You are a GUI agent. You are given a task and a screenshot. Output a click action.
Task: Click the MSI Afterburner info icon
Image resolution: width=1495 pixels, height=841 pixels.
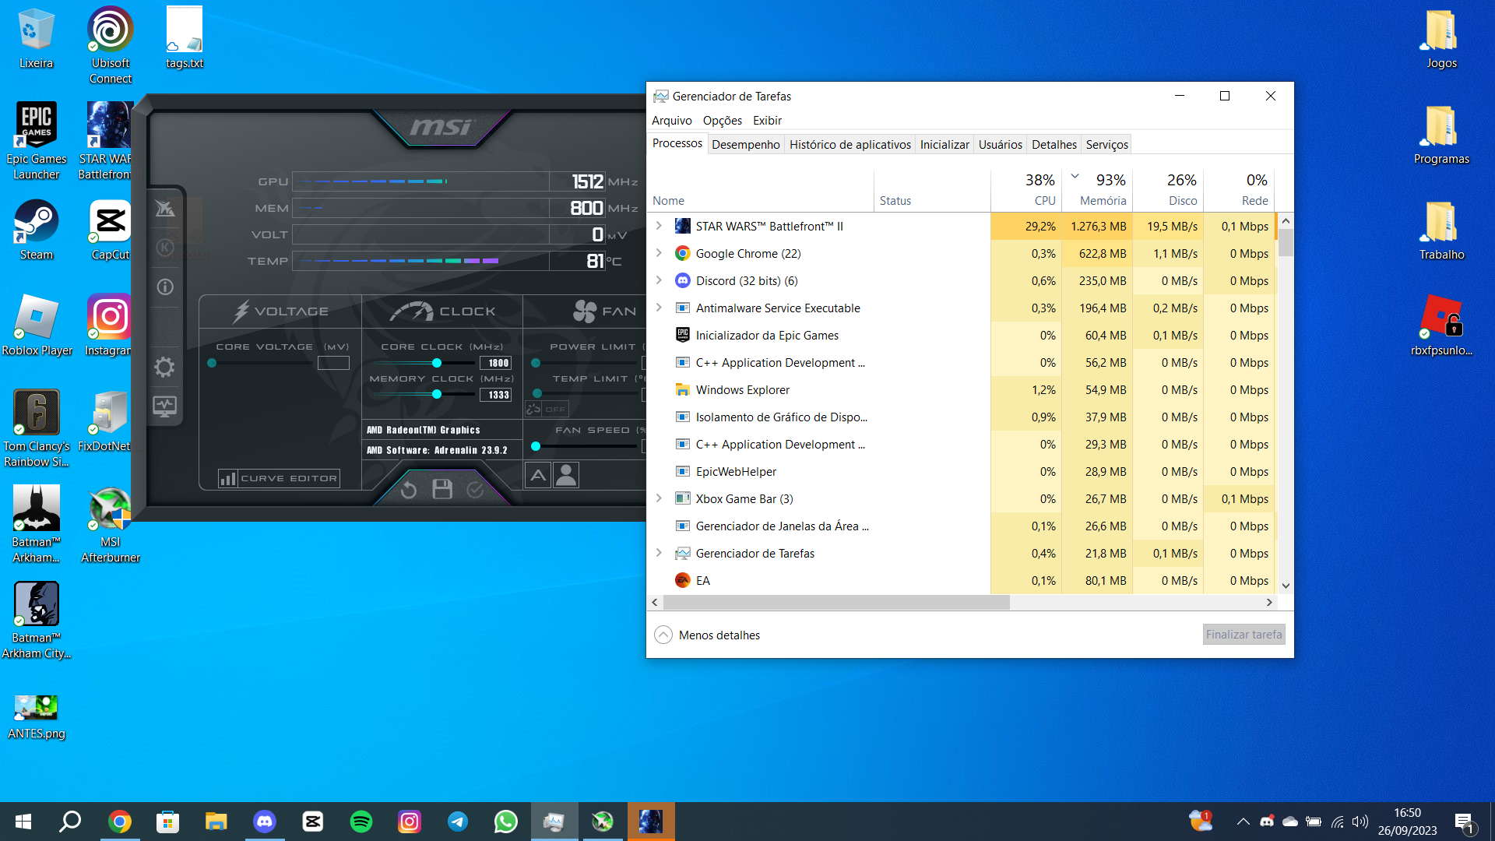click(165, 287)
